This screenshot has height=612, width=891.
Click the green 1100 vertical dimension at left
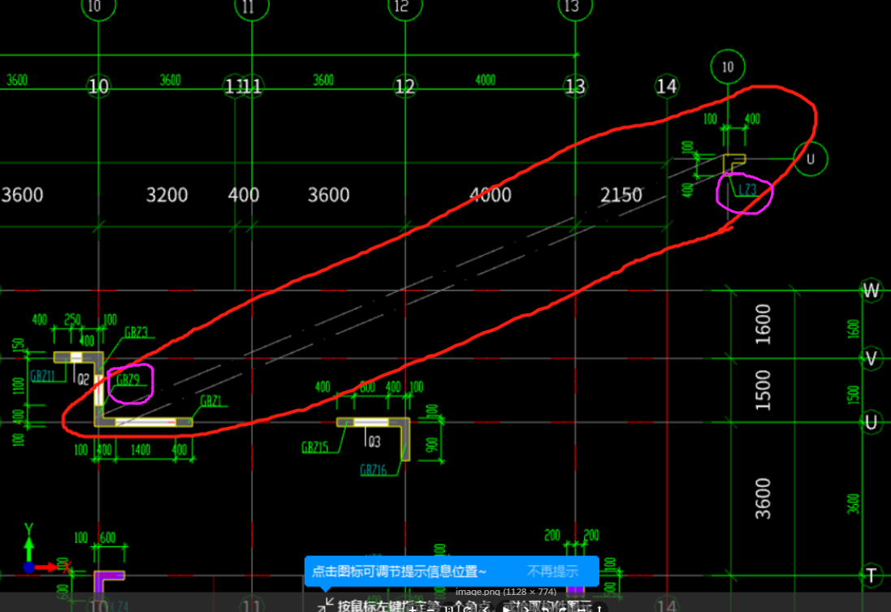pyautogui.click(x=19, y=386)
